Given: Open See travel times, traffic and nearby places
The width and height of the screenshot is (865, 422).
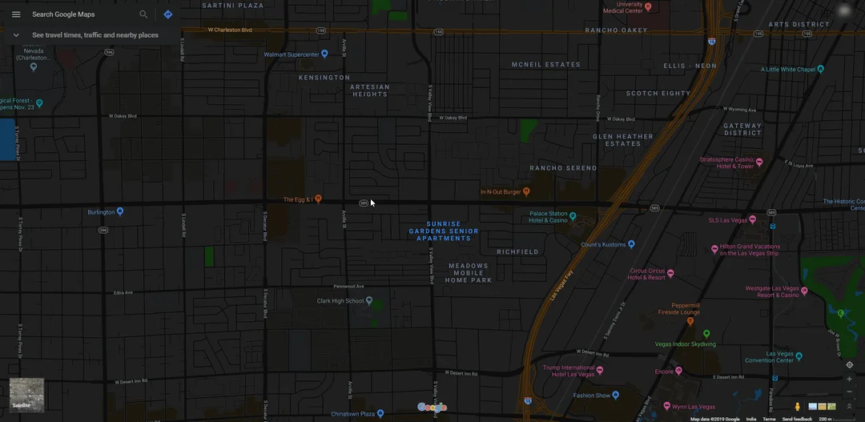Looking at the screenshot, I should [x=95, y=34].
